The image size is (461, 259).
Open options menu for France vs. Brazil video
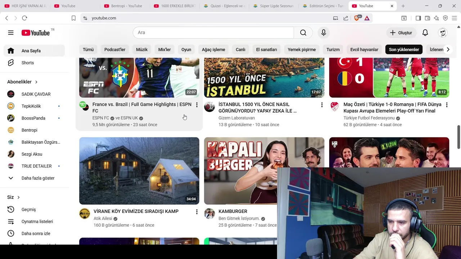click(197, 105)
